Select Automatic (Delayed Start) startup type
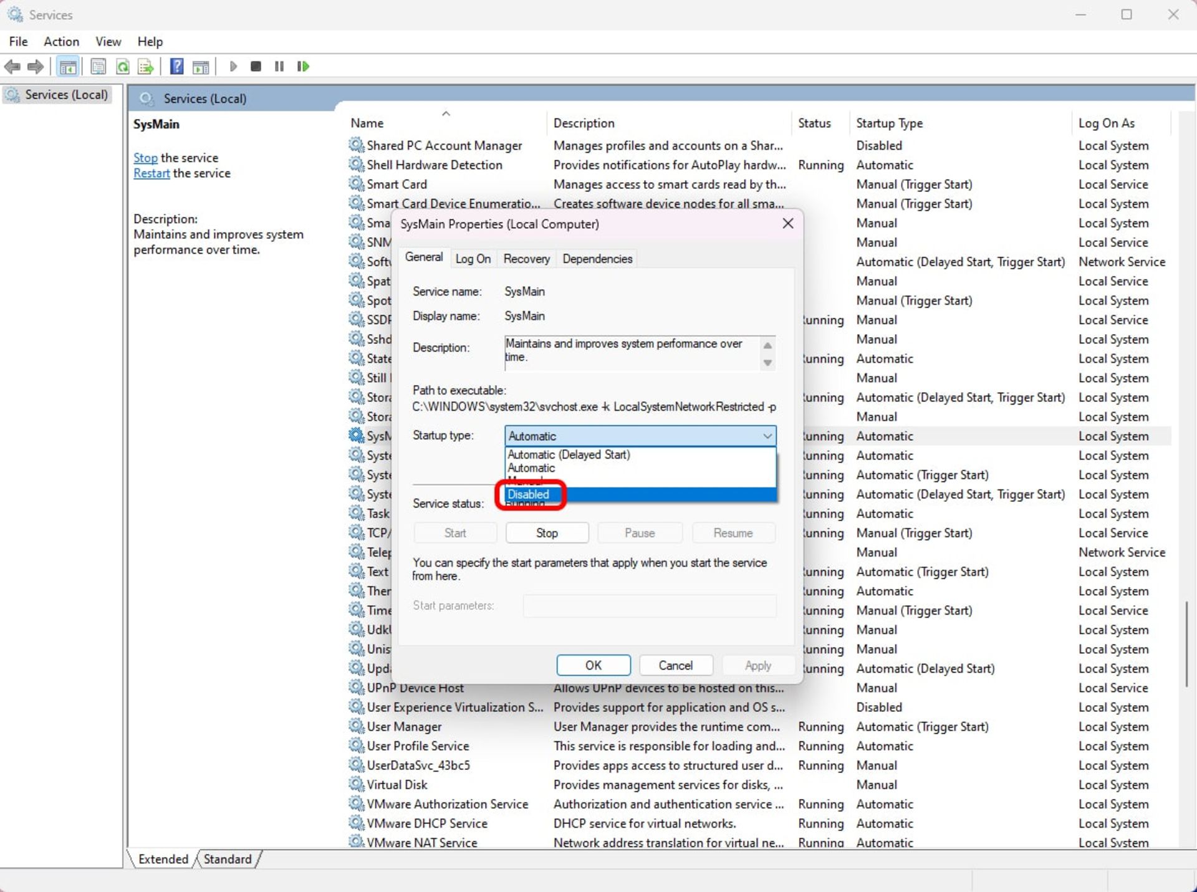 pos(568,454)
